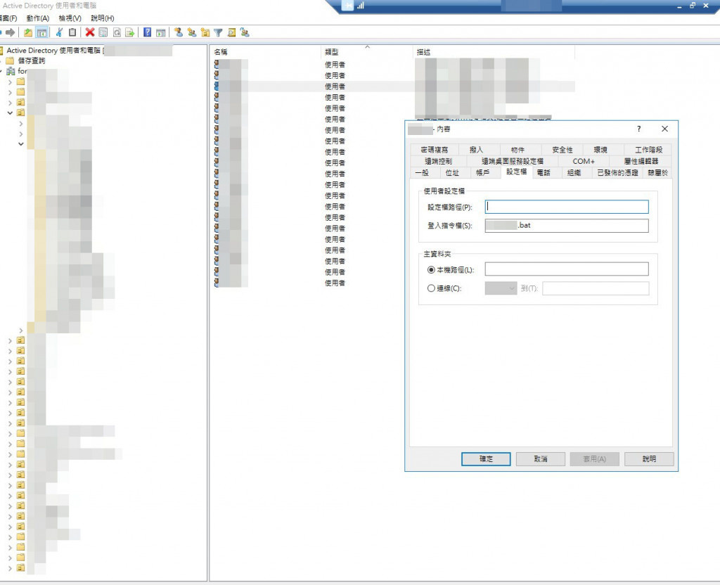The height and width of the screenshot is (585, 720).
Task: Open the 說明(H) menu
Action: pos(103,18)
